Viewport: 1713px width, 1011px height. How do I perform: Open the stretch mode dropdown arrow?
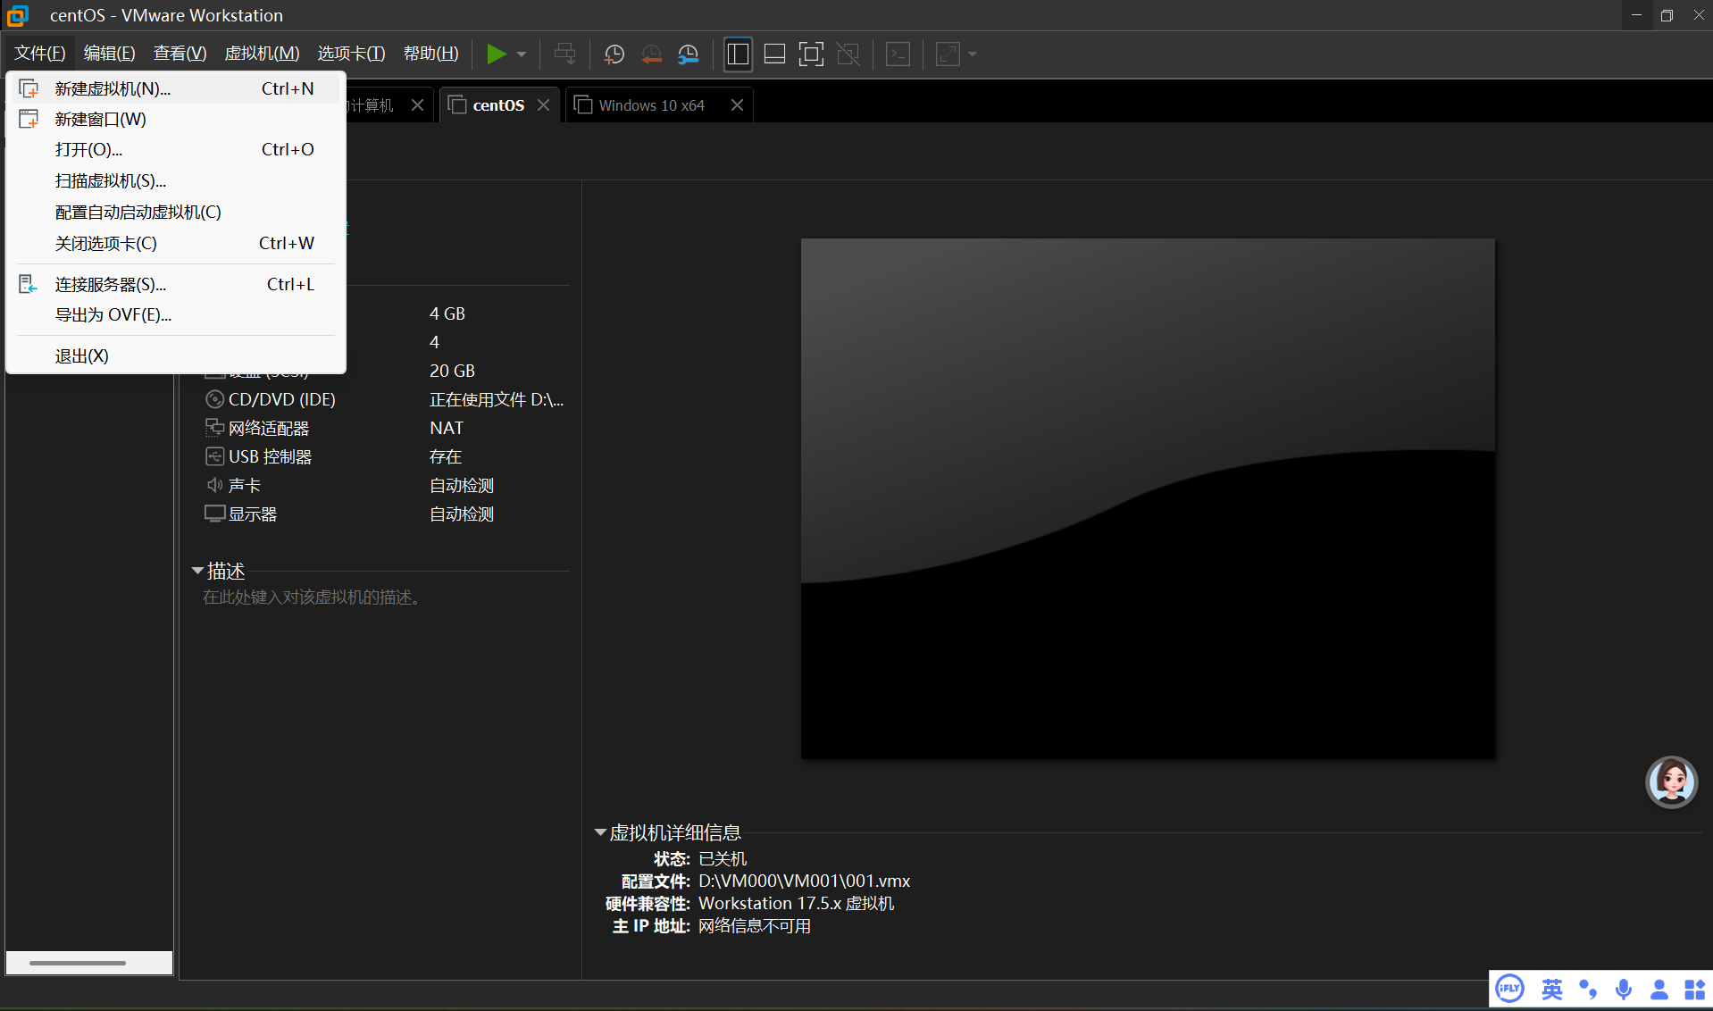click(973, 54)
